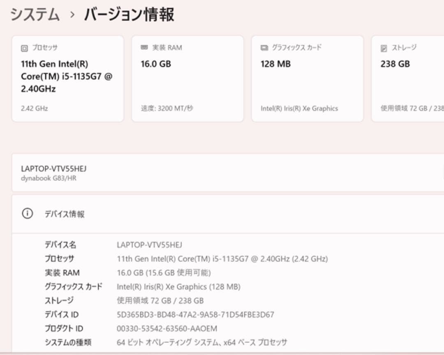Click the installed RAM icon
This screenshot has height=355, width=444.
pyautogui.click(x=144, y=47)
